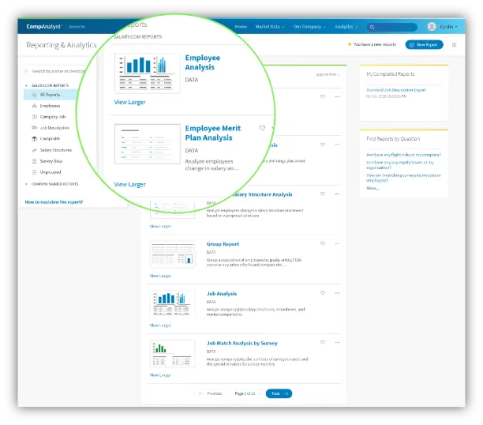
Task: Go to the Home menu item
Action: (x=241, y=26)
